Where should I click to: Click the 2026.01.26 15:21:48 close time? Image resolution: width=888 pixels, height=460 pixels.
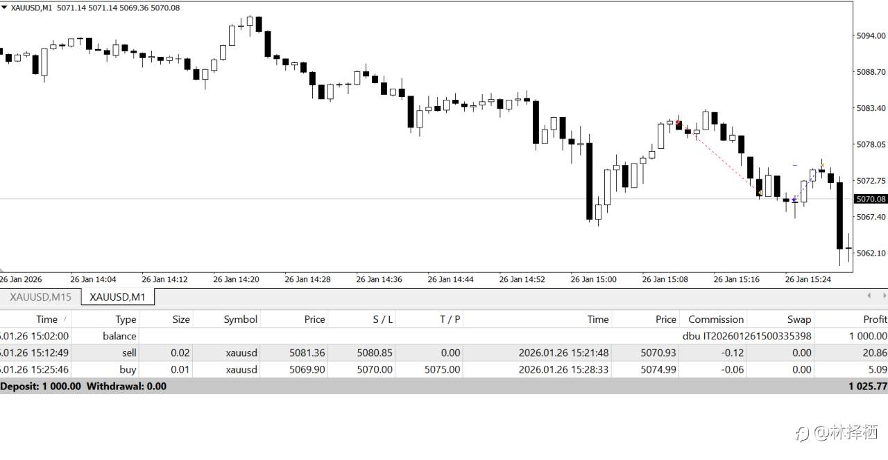563,353
